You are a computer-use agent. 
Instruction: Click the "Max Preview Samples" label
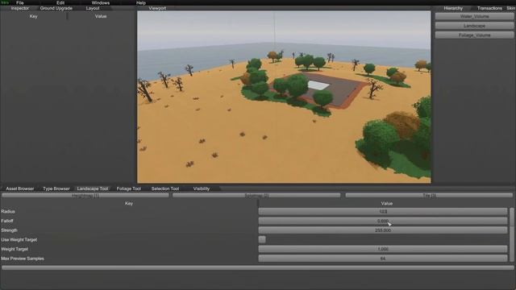23,259
